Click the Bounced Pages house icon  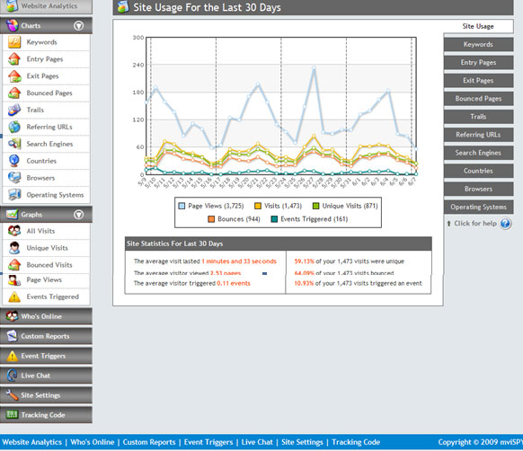click(x=14, y=93)
